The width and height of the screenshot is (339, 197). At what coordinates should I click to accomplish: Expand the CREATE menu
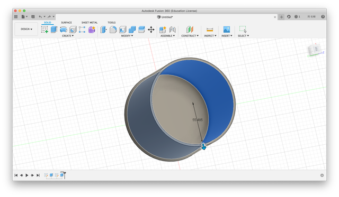pos(68,36)
